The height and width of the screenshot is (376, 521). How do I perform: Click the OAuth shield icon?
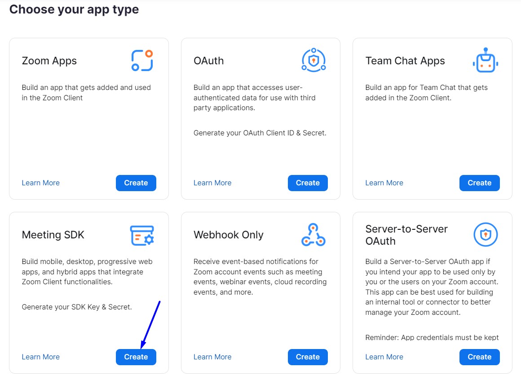[x=313, y=60]
